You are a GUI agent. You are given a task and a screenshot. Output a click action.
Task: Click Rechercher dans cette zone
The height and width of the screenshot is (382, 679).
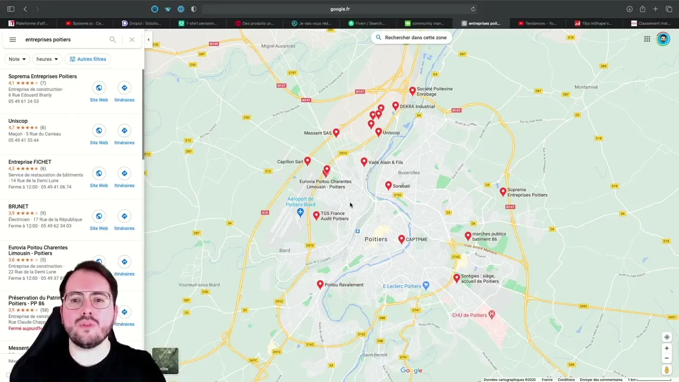pos(411,38)
